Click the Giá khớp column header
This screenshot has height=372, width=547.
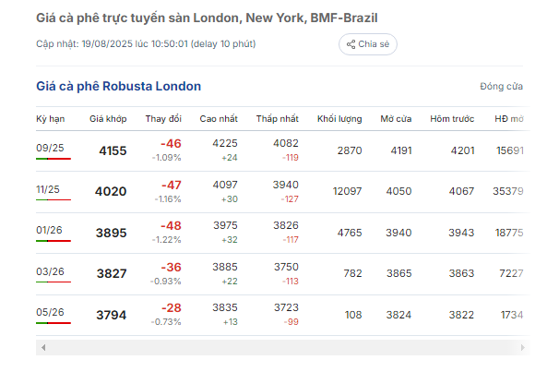click(108, 119)
